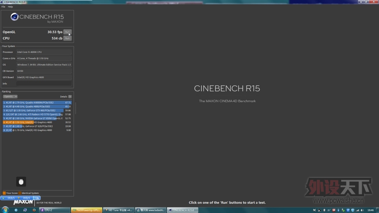The image size is (379, 213).
Task: Click the blue shield checkmark tray icon
Action: coord(353,210)
